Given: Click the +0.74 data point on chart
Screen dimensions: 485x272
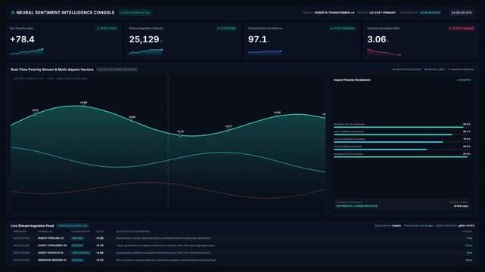Looking at the screenshot, I should (x=180, y=135).
